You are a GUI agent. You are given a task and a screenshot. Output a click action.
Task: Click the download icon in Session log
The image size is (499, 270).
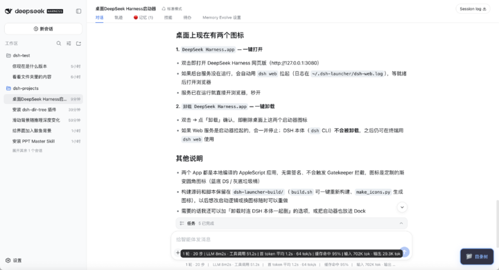pos(484,9)
